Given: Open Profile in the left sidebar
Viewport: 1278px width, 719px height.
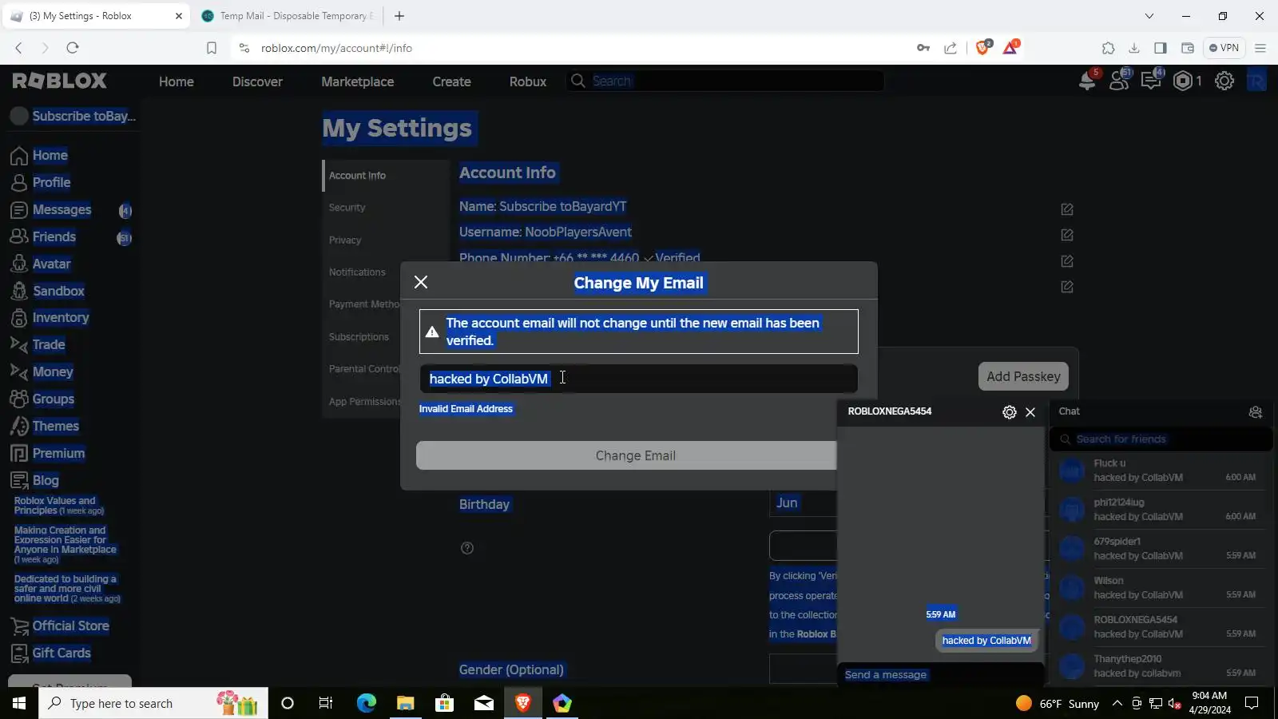Looking at the screenshot, I should (x=51, y=182).
